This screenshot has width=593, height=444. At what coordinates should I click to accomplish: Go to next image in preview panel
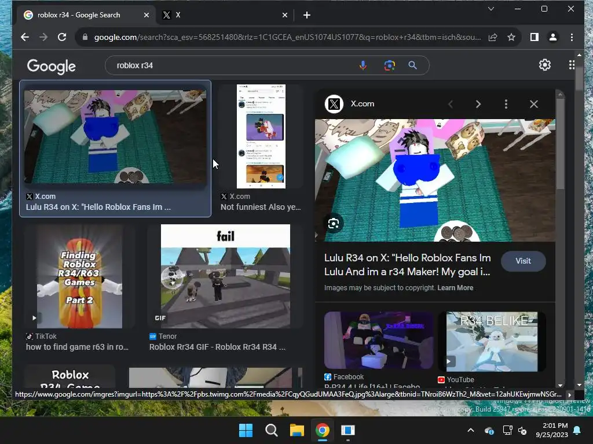click(478, 104)
